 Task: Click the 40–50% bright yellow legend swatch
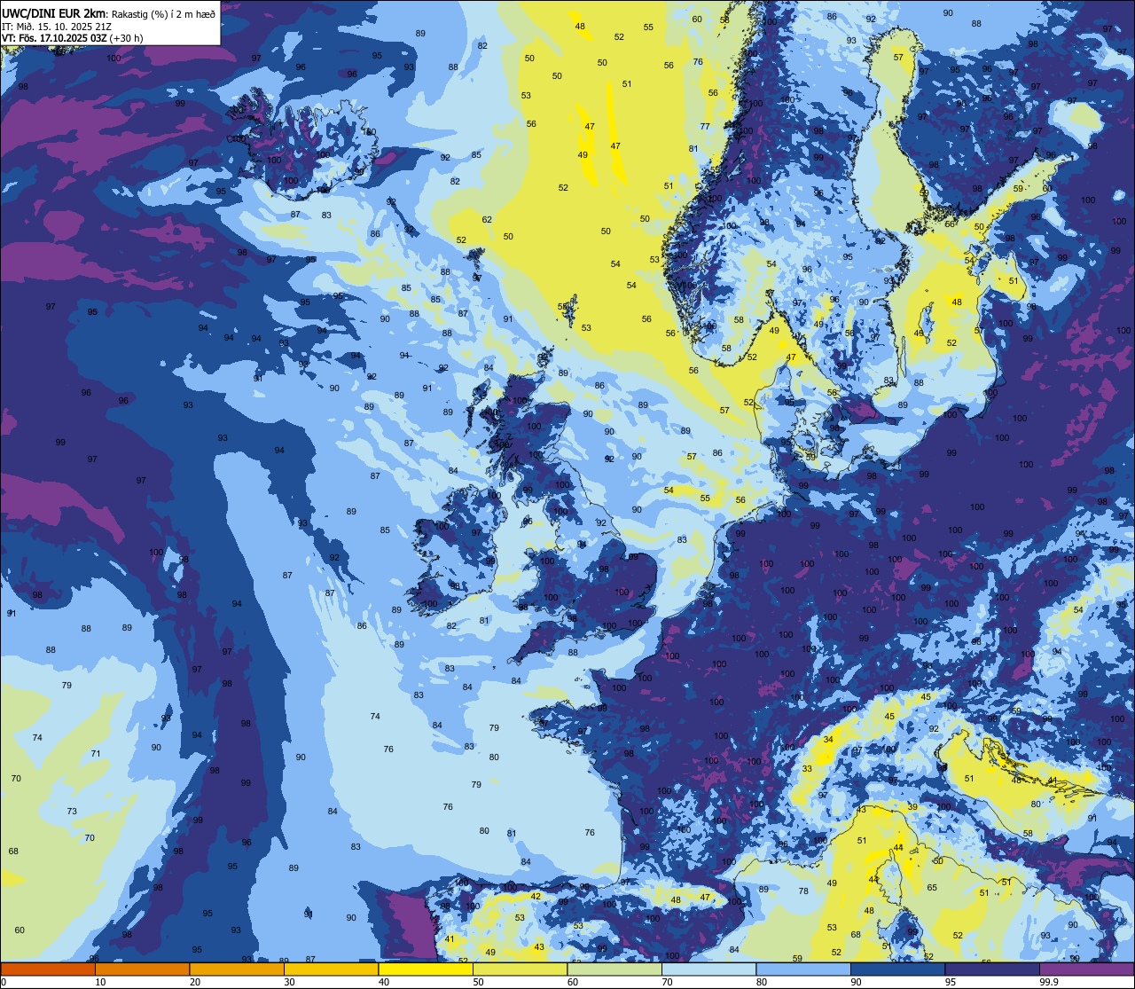click(x=426, y=969)
